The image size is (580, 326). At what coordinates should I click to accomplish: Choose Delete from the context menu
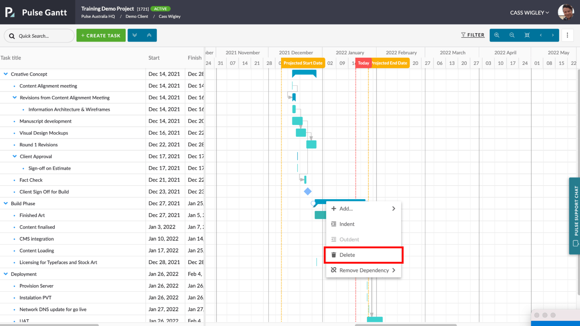[x=363, y=255]
